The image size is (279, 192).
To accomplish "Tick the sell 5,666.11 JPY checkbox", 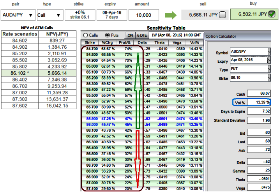I will coord(222,15).
